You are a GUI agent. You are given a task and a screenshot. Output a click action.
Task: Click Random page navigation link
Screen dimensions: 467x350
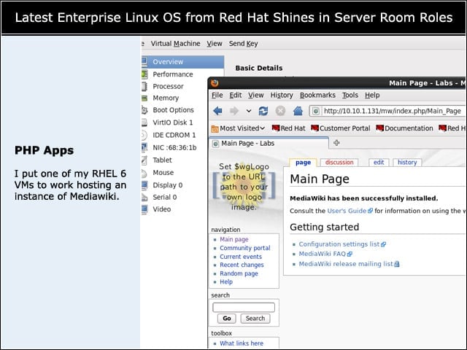239,273
